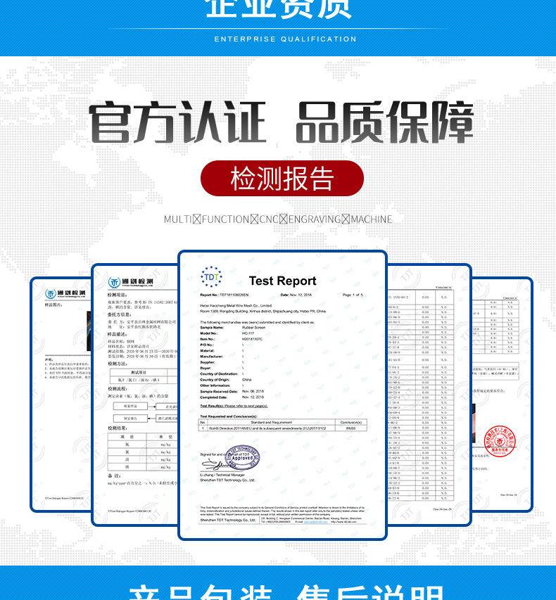The image size is (556, 600).
Task: Click the PASS conclusion cell
Action: (350, 428)
